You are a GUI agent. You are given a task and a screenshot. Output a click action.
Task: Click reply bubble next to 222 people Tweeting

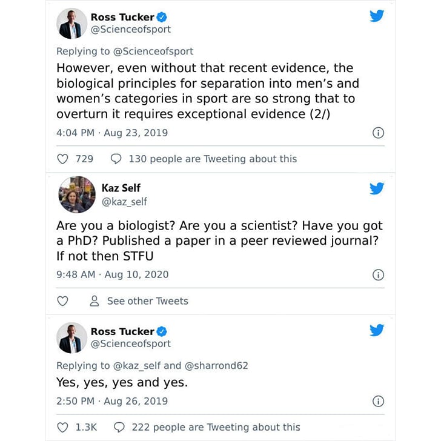pos(119,427)
